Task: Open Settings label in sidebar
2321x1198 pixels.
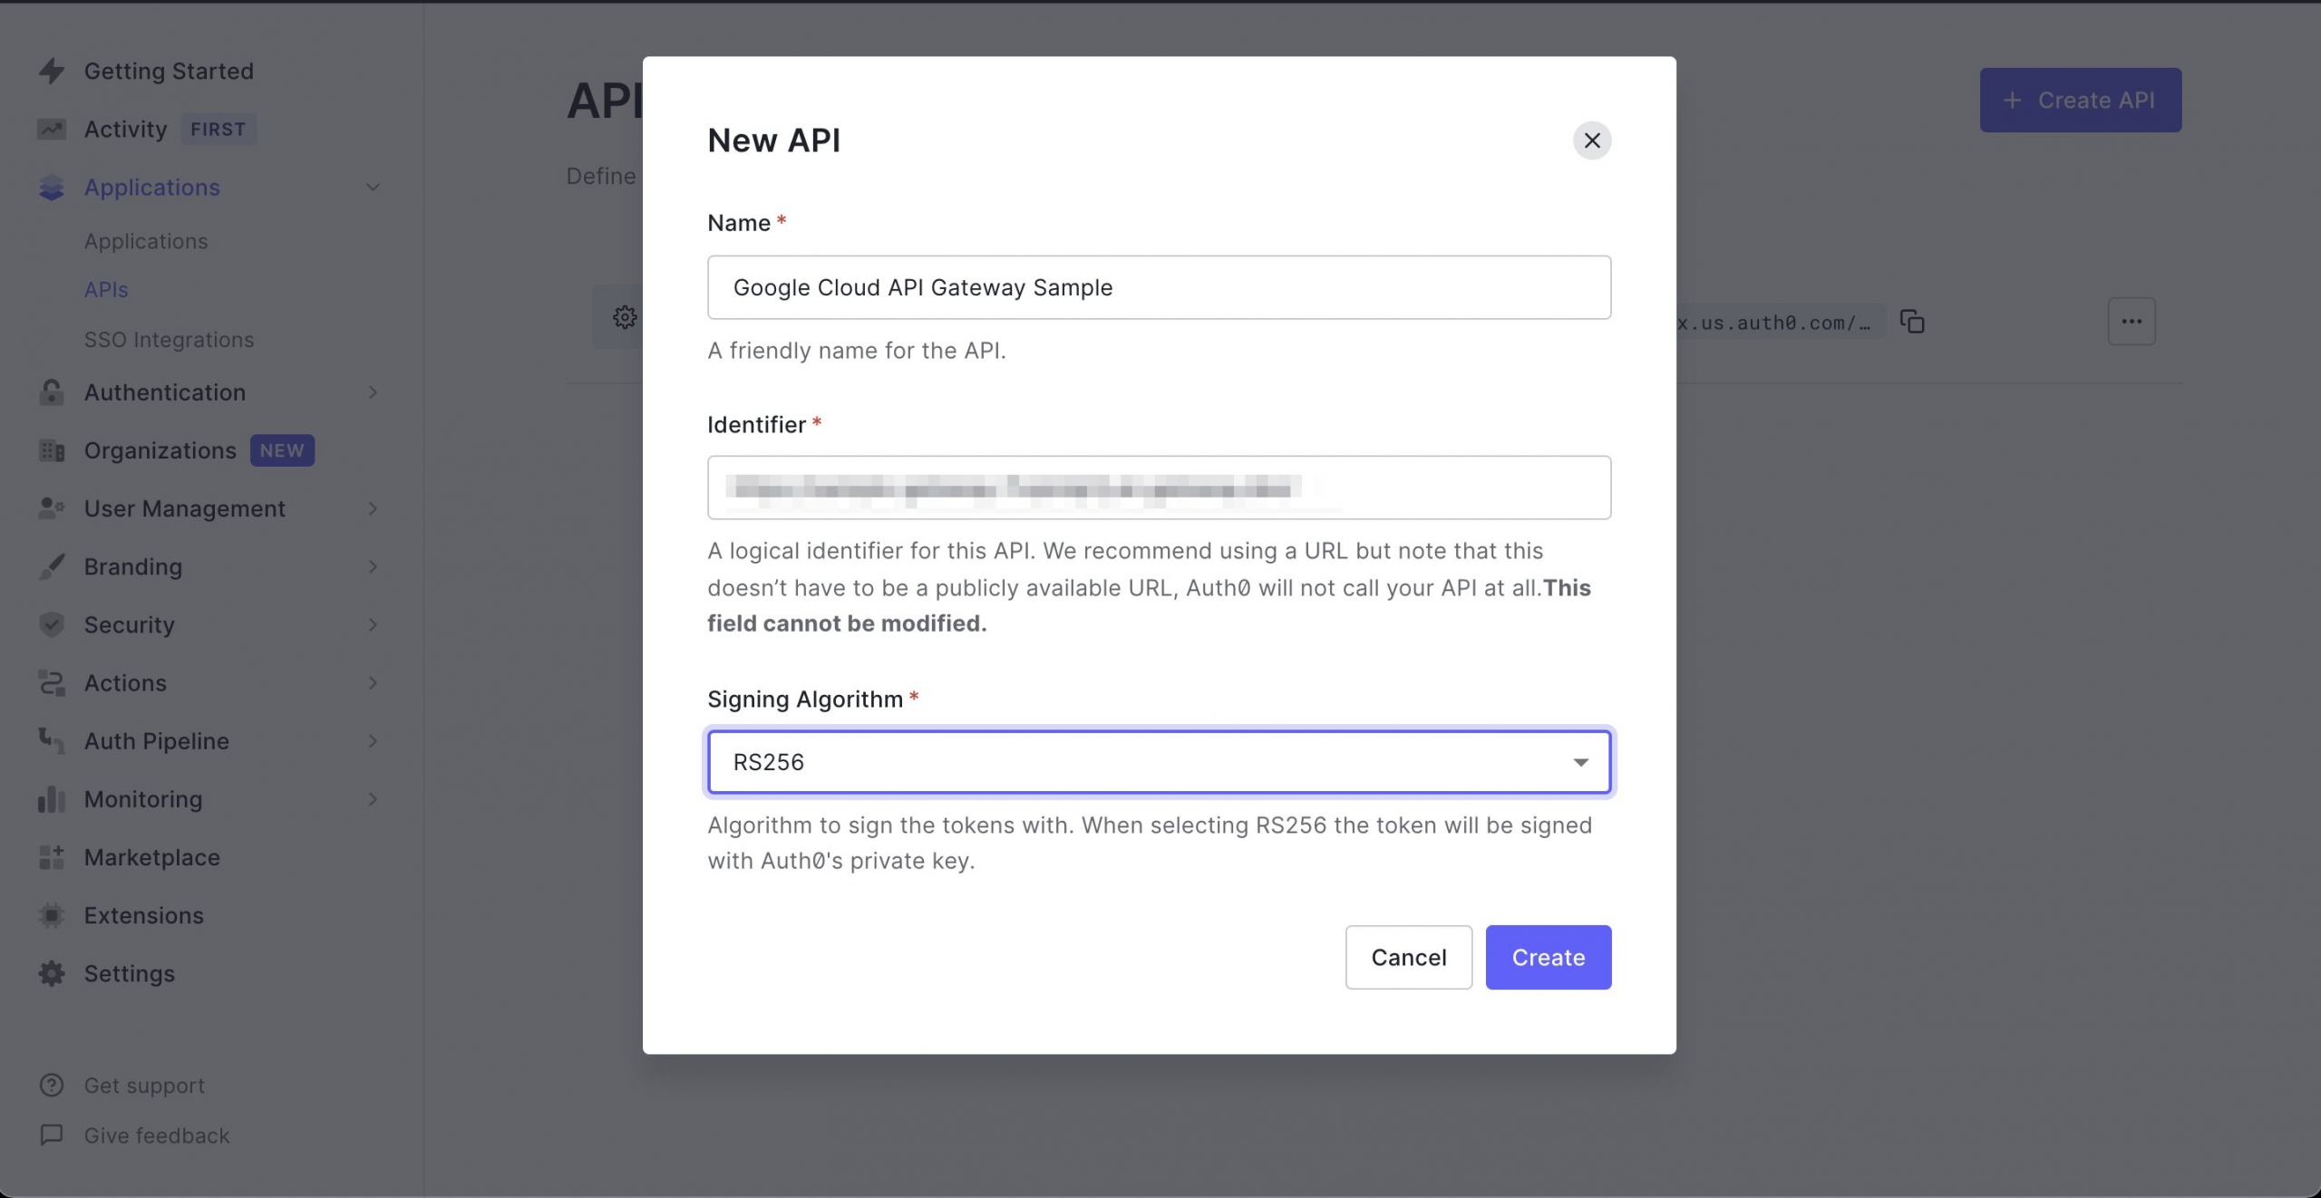Action: [129, 973]
